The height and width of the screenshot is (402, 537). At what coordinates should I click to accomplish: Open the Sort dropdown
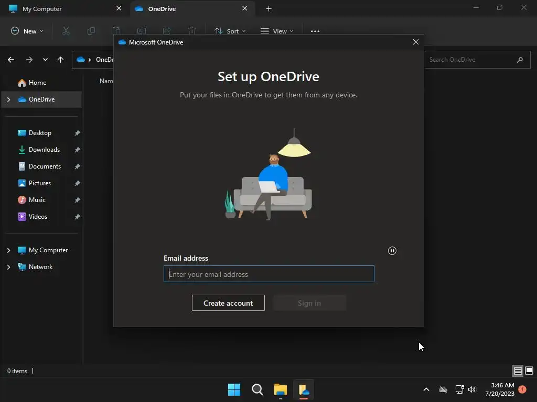pos(230,31)
